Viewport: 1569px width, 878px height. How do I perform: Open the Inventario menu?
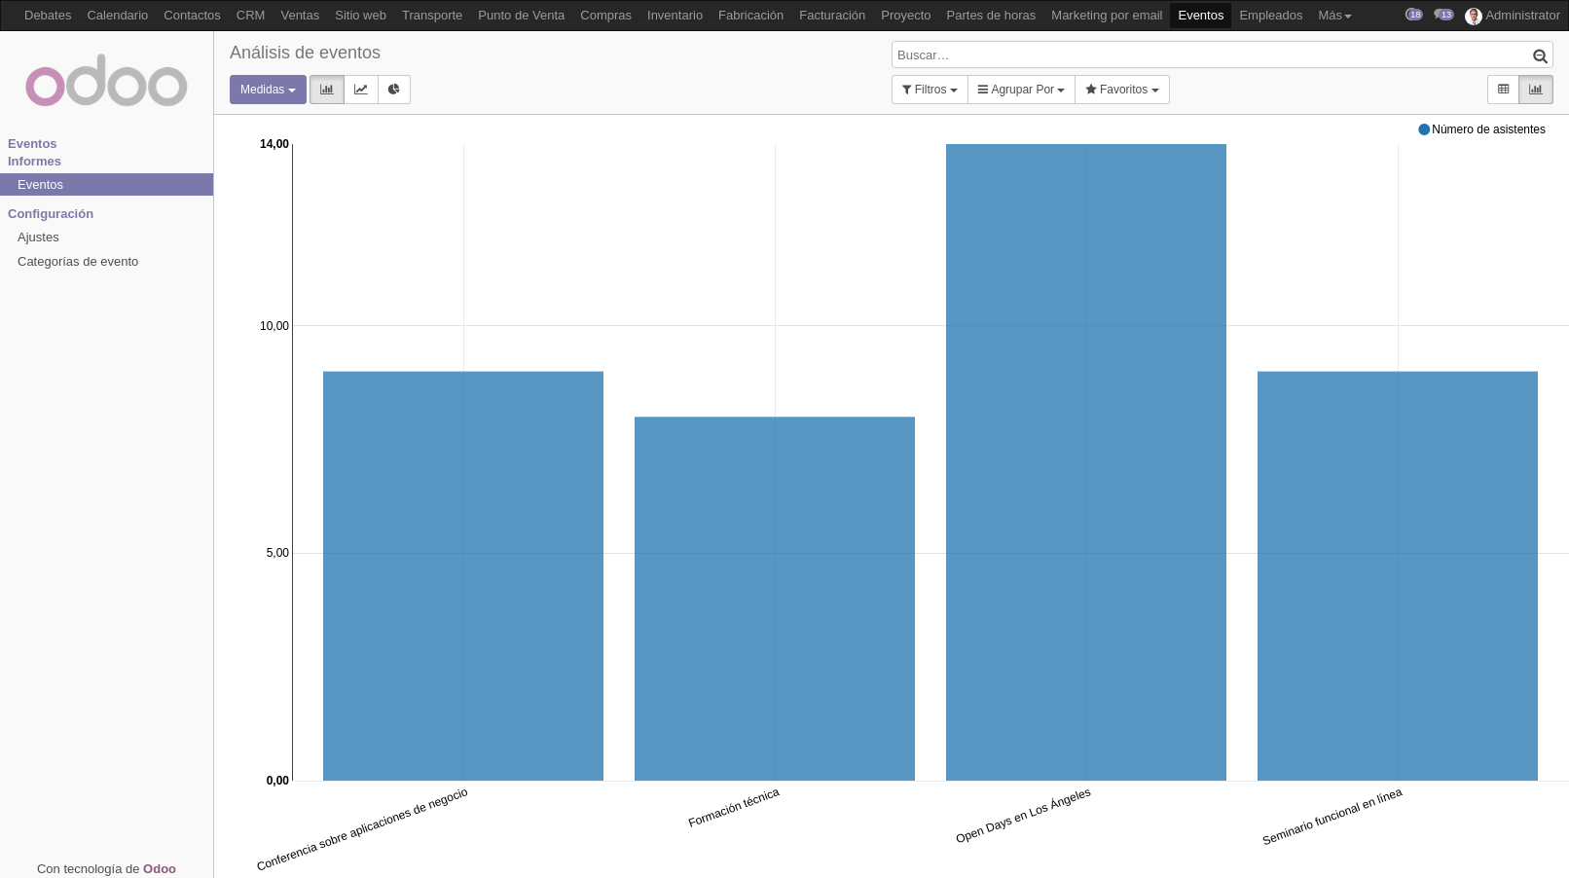click(675, 15)
